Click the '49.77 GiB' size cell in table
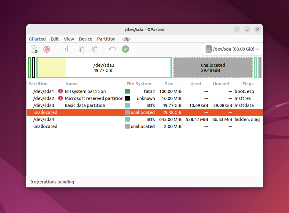This screenshot has height=213, width=289. click(x=172, y=105)
